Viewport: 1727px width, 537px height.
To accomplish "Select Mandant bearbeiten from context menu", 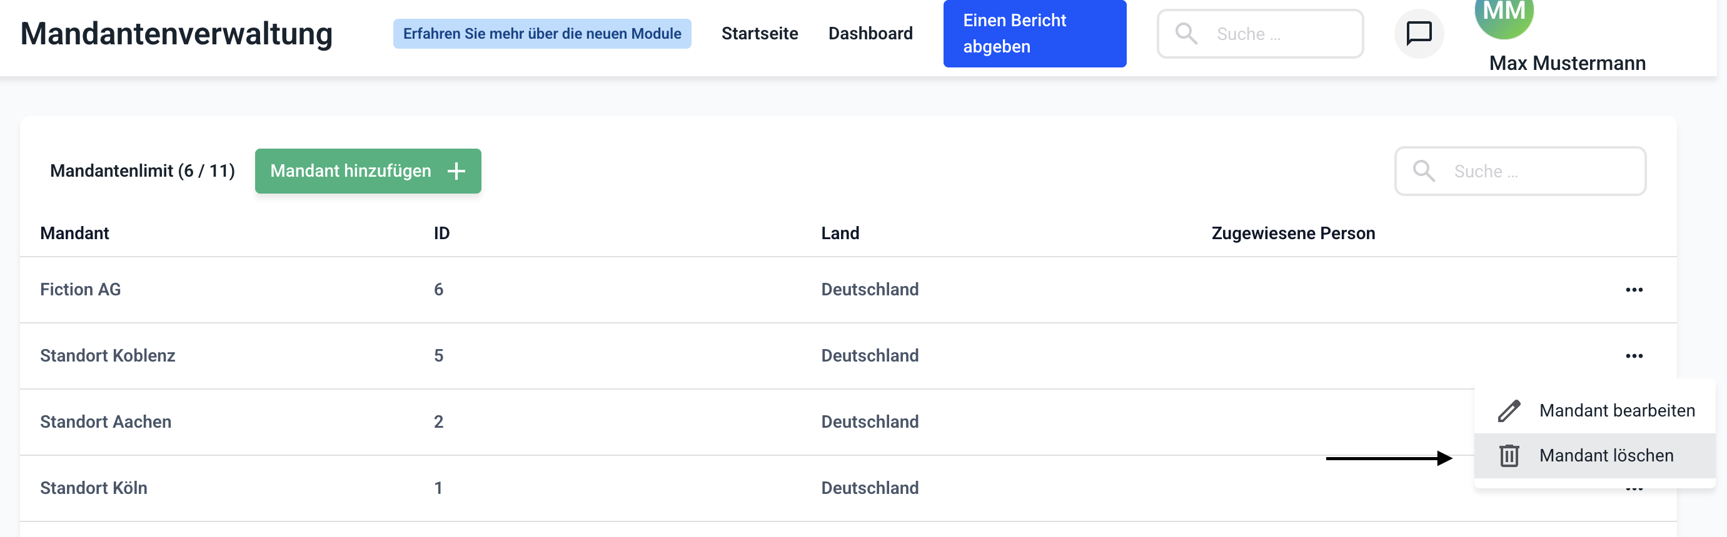I will tap(1616, 410).
